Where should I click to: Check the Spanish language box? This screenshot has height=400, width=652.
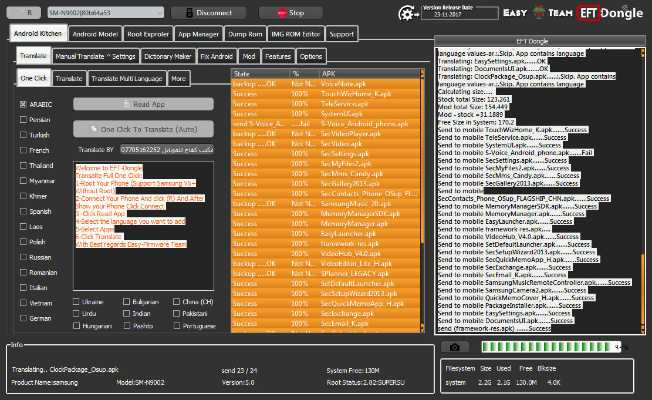(x=23, y=211)
